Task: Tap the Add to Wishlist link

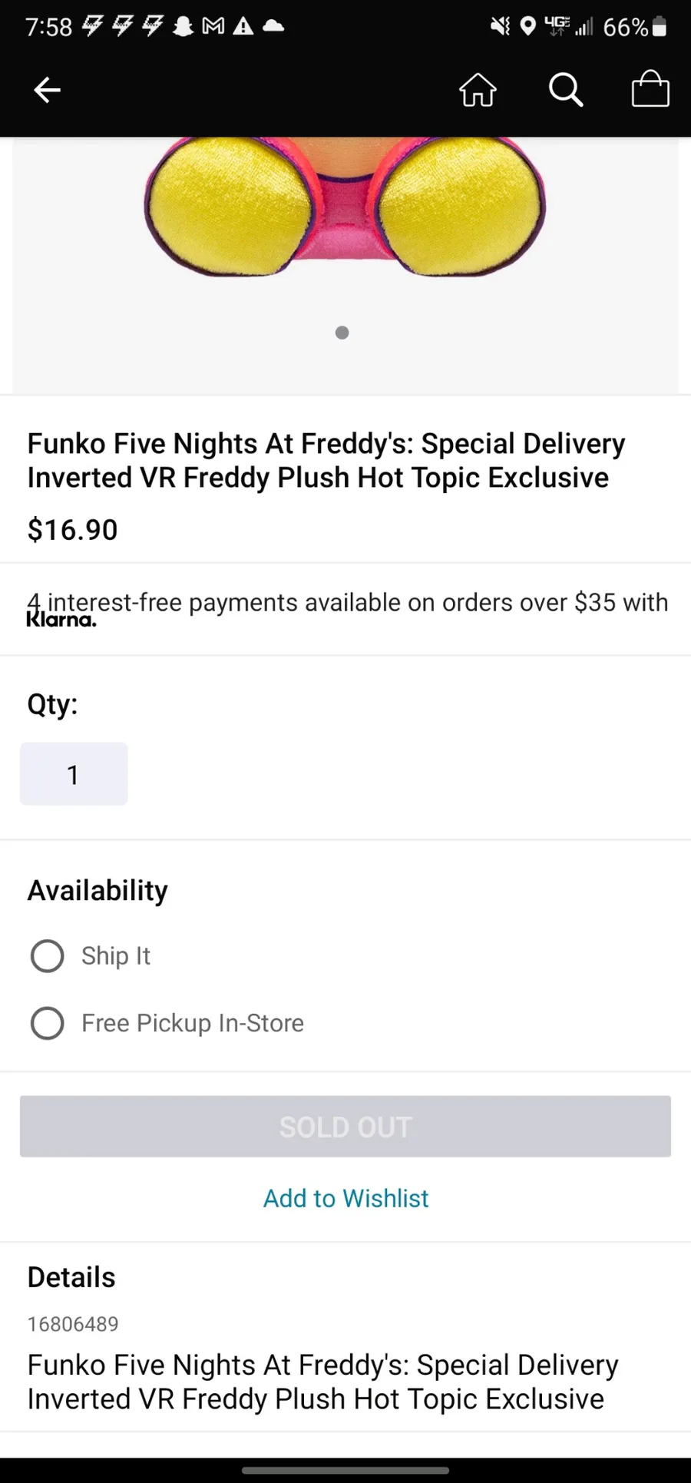Action: pos(345,1198)
